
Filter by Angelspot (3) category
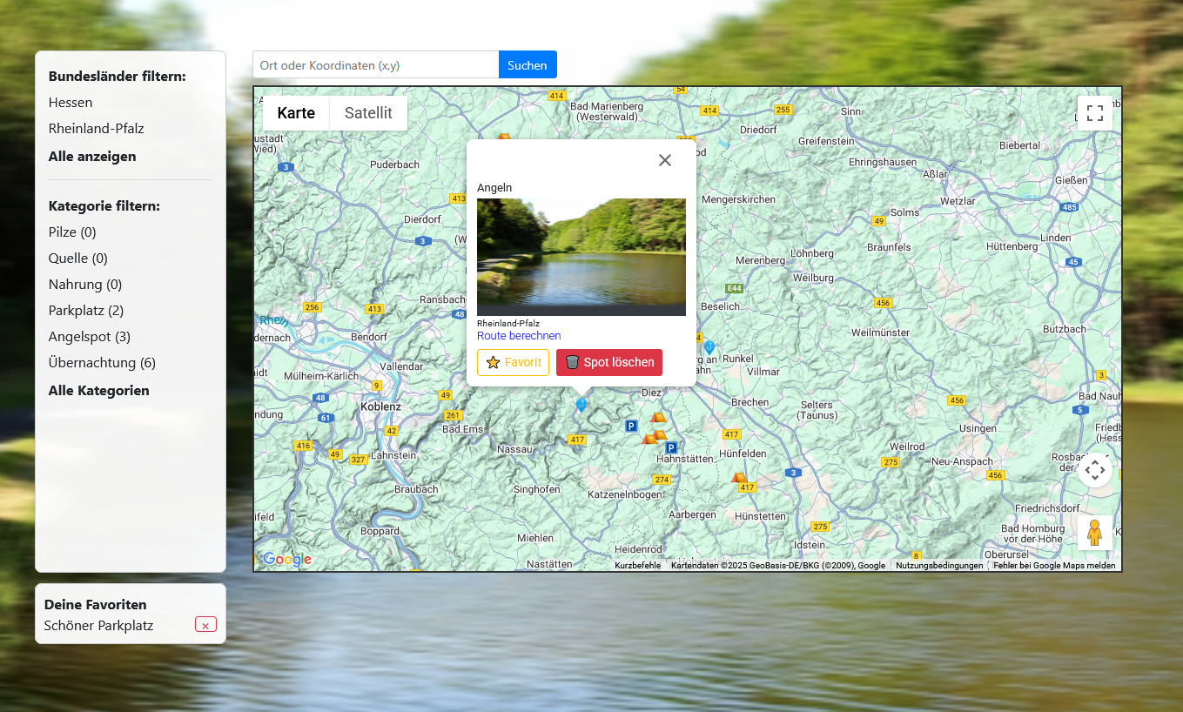90,337
